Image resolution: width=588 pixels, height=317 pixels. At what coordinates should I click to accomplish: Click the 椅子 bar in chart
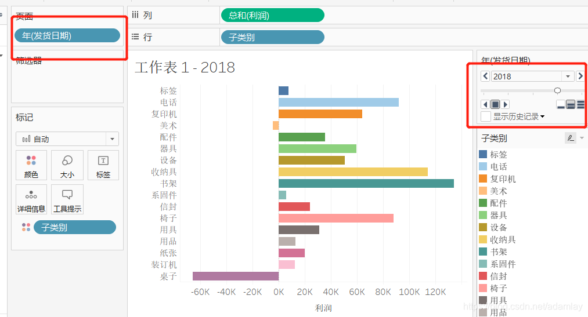pos(336,218)
